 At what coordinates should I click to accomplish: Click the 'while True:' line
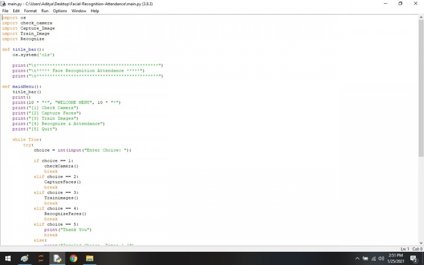pyautogui.click(x=27, y=139)
